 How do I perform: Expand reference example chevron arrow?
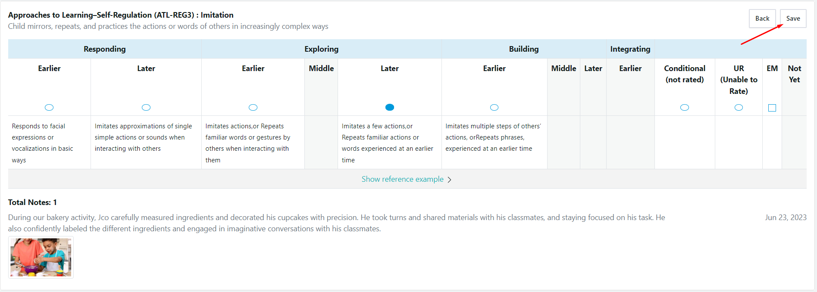(449, 180)
